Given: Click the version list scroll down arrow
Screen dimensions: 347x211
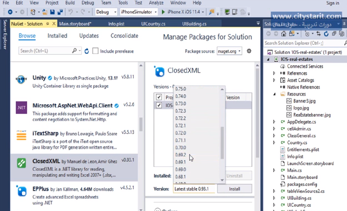Looking at the screenshot, I should click(222, 180).
